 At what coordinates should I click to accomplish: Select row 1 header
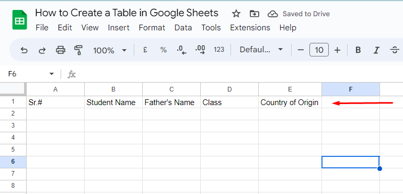click(x=13, y=102)
